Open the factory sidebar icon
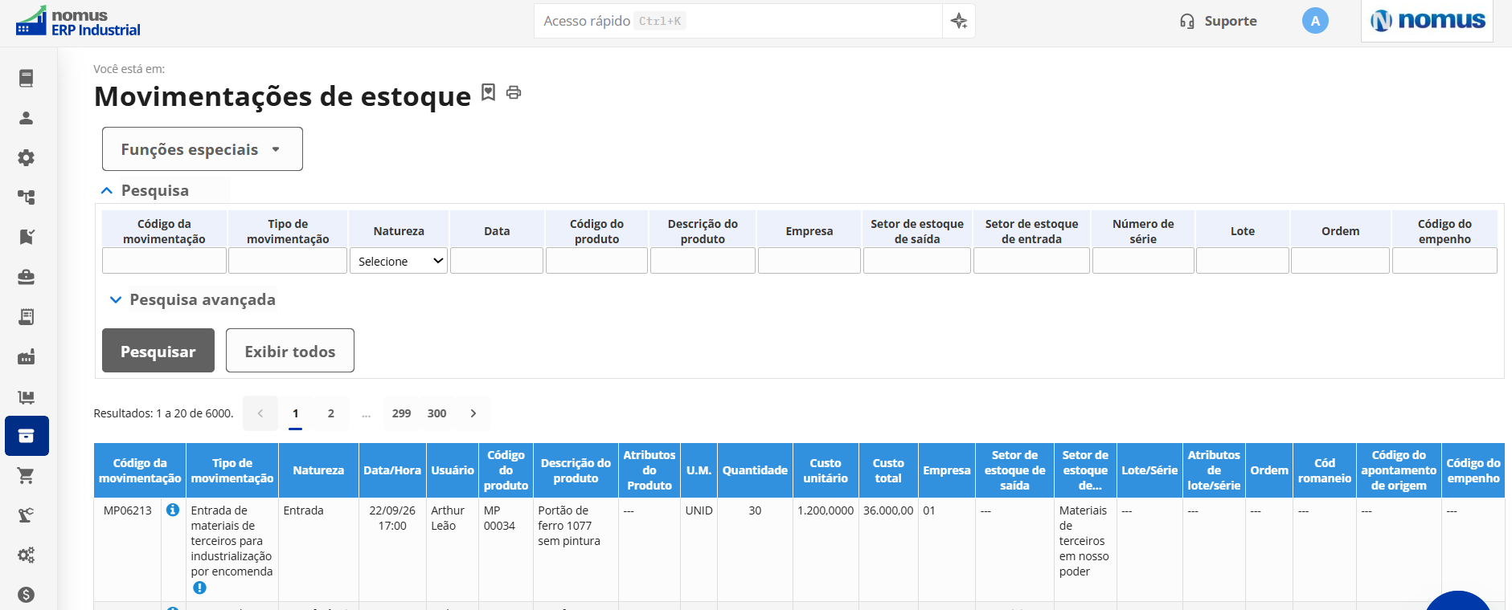The height and width of the screenshot is (610, 1512). 26,356
